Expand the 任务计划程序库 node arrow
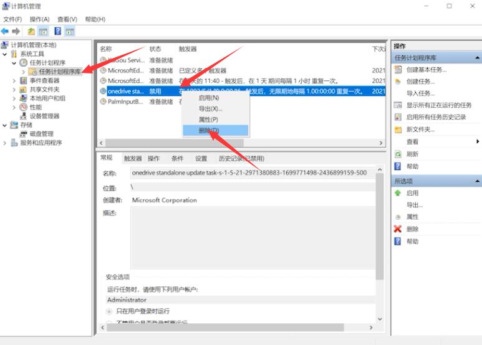Screen dimensions: 482x345 23,72
